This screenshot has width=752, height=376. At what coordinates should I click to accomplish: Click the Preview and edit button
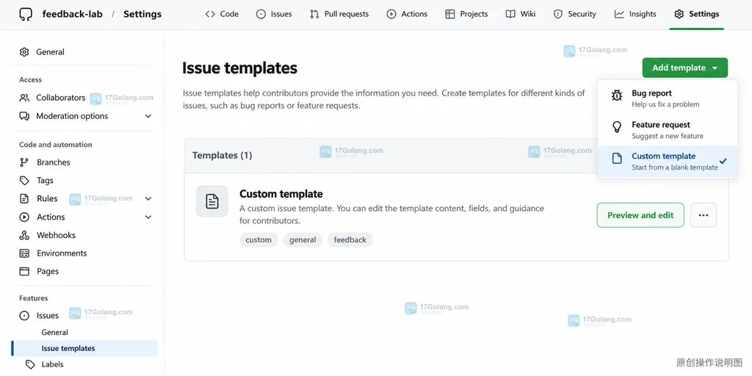[640, 215]
